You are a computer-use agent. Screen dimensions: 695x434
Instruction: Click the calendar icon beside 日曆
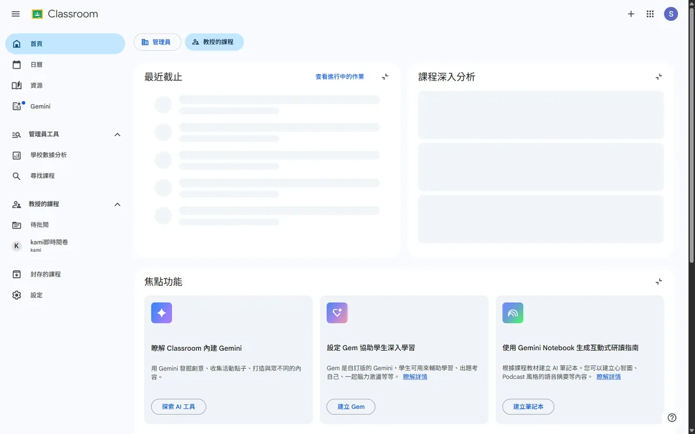[x=17, y=65]
